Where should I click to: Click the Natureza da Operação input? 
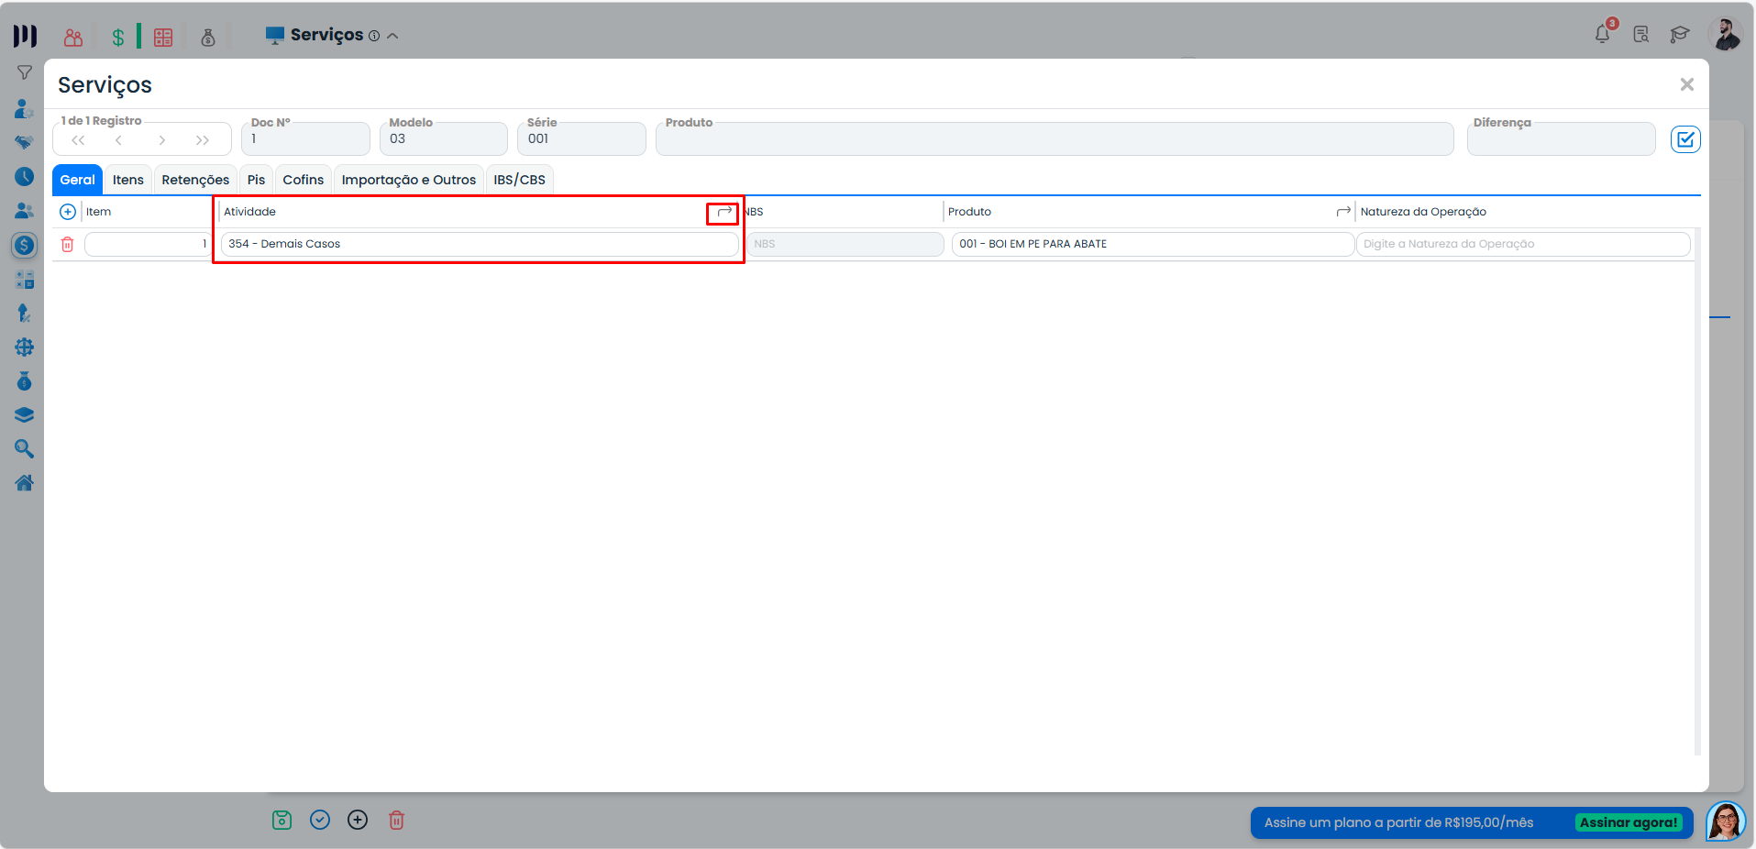pyautogui.click(x=1523, y=244)
